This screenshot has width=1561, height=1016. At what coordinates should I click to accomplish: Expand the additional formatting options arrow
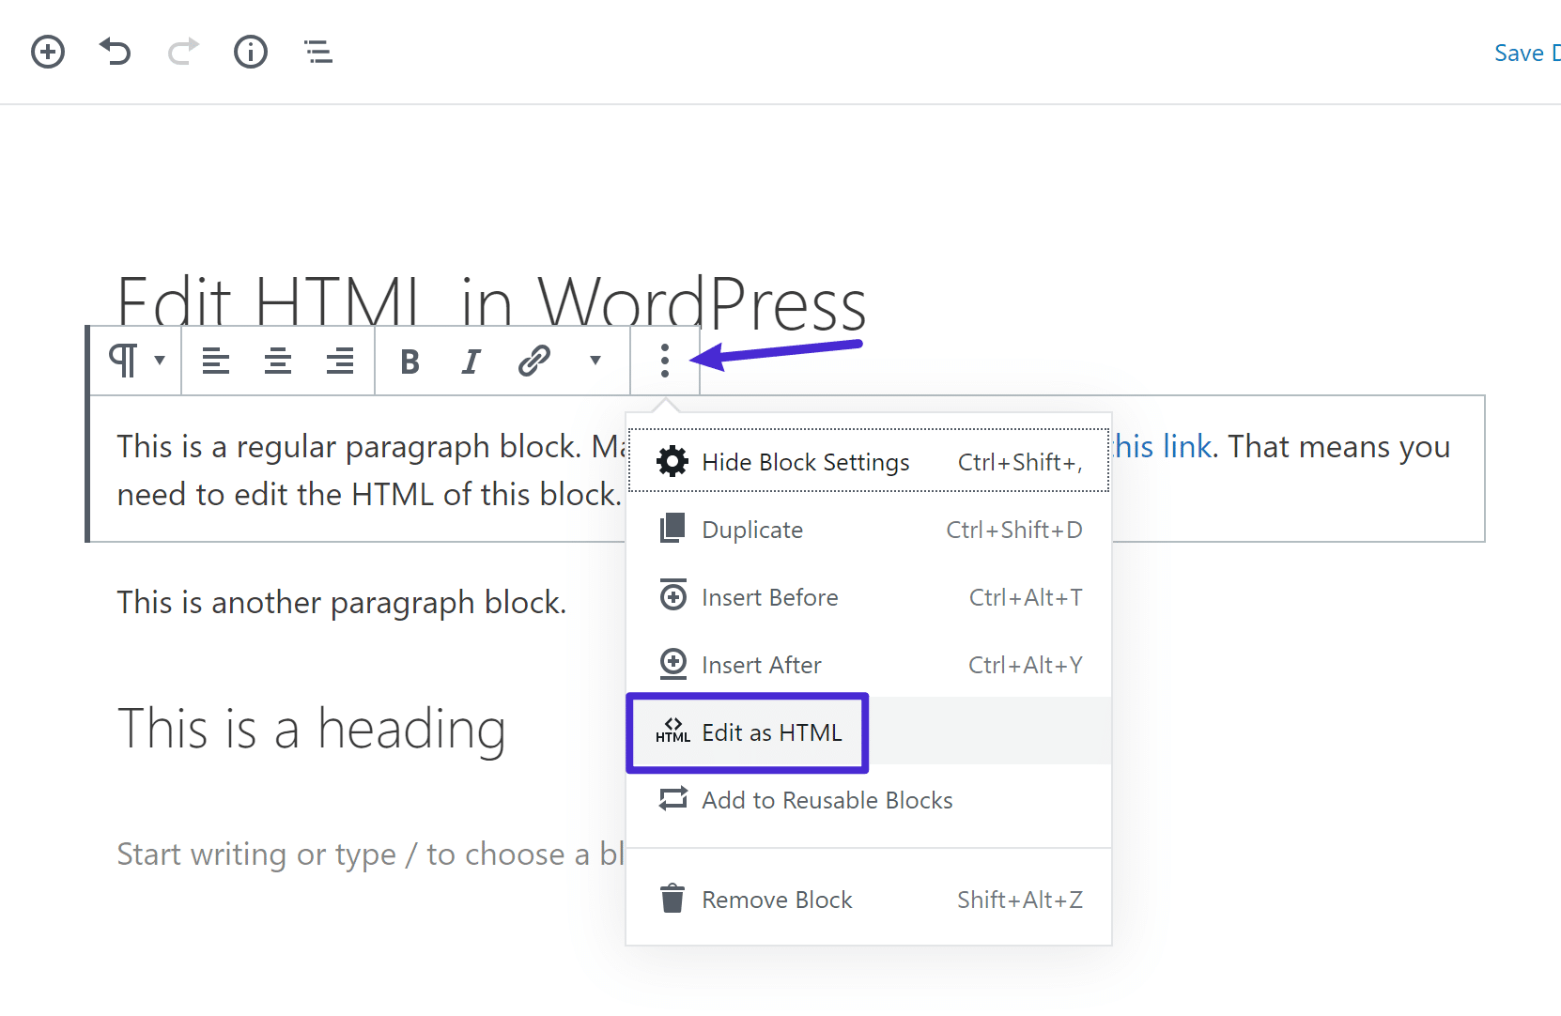tap(594, 361)
